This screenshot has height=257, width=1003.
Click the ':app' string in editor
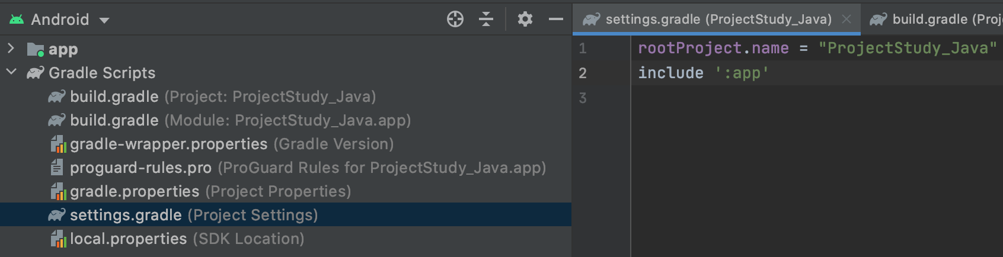point(742,73)
